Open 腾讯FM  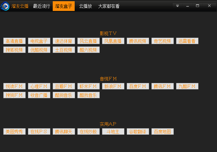(162, 86)
